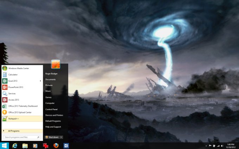Image resolution: width=239 pixels, height=149 pixels.
Task: Open the red splat taskbar icon
Action: coord(45,145)
